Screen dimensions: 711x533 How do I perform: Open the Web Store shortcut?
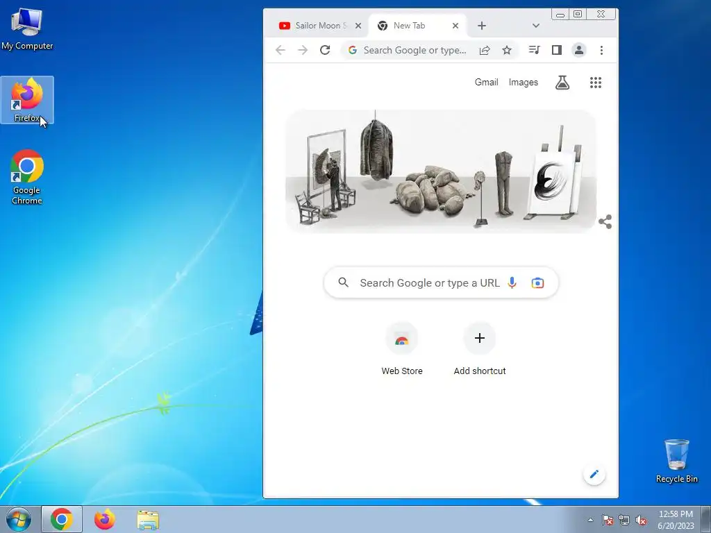point(402,350)
